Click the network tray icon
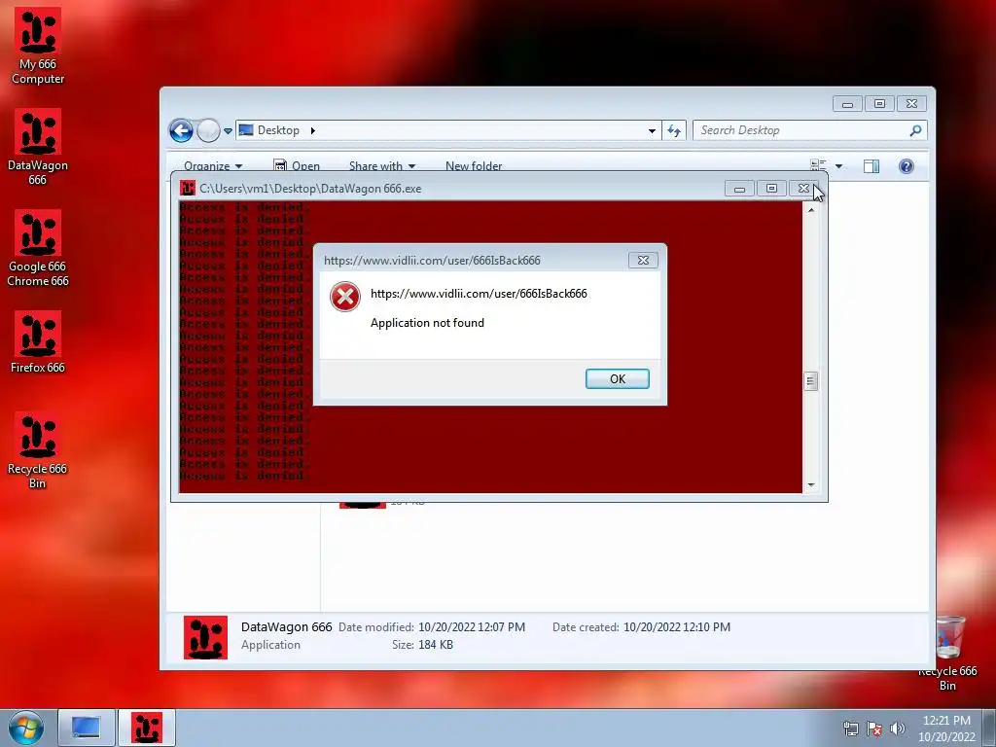996x747 pixels. tap(850, 729)
